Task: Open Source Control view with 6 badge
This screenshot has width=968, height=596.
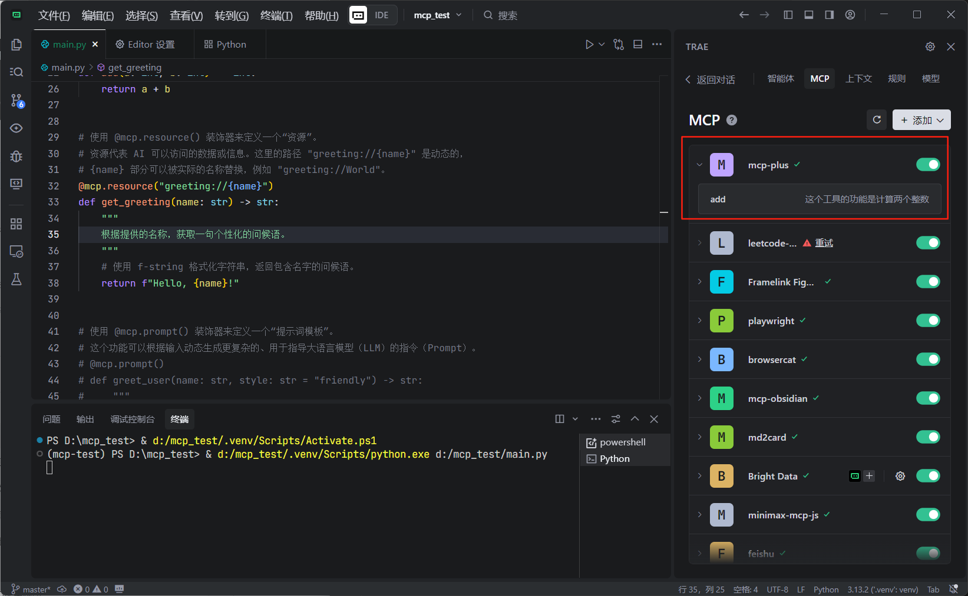Action: coord(16,101)
